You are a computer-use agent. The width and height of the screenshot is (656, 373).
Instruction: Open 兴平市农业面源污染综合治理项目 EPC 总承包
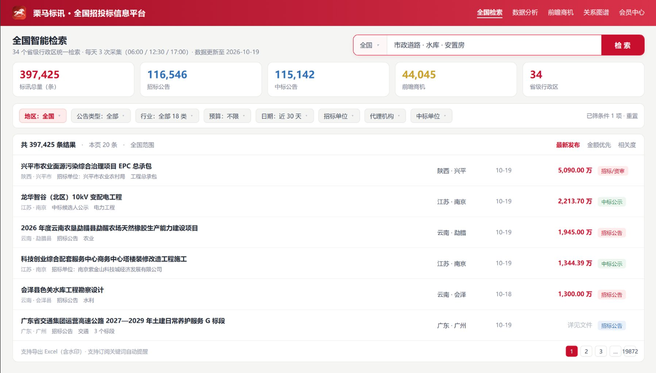click(86, 166)
